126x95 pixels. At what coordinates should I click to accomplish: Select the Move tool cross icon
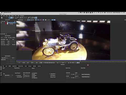34,18
